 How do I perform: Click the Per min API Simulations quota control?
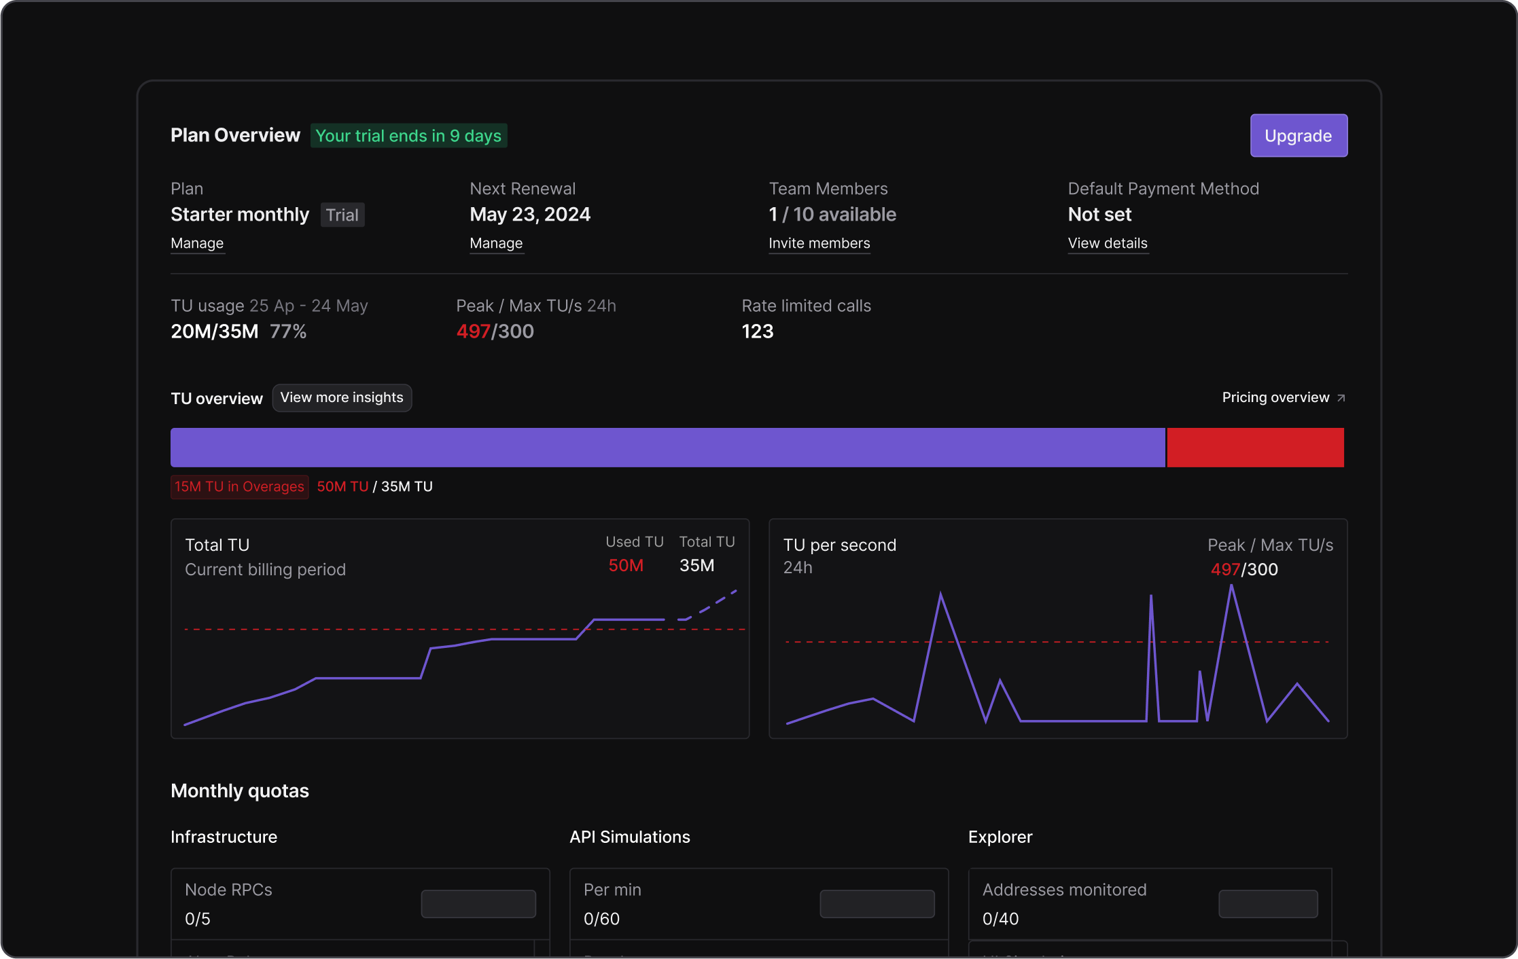click(877, 903)
